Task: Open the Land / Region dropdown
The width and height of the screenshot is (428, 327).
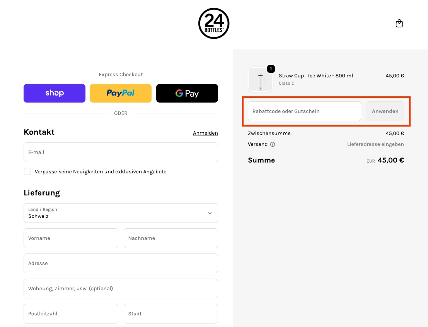Action: (x=121, y=213)
